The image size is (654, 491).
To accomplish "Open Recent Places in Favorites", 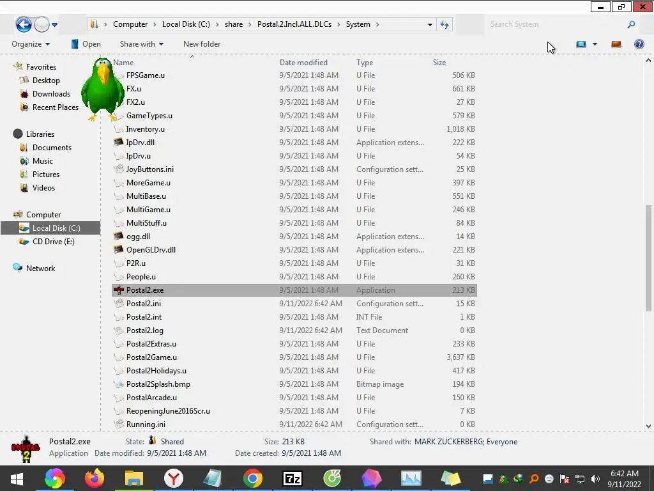I will tap(56, 107).
